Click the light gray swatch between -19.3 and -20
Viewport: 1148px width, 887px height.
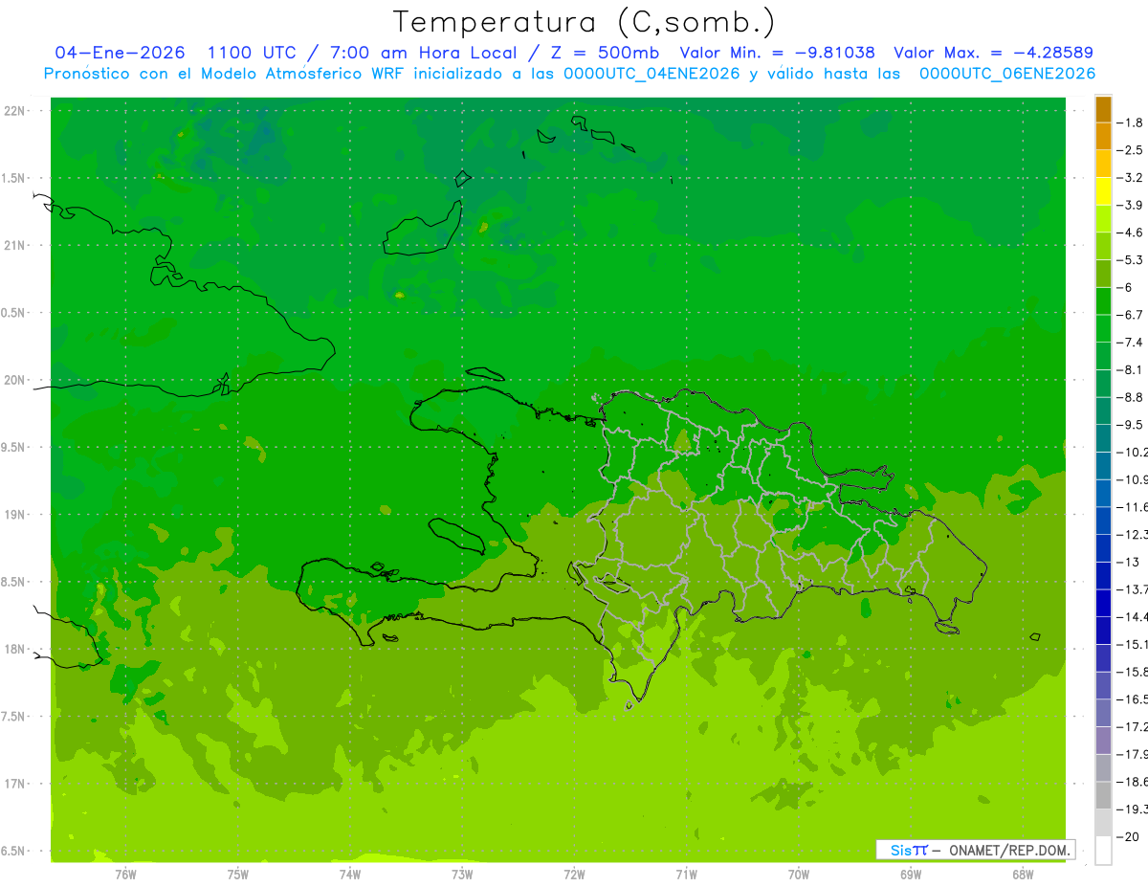(x=1103, y=823)
